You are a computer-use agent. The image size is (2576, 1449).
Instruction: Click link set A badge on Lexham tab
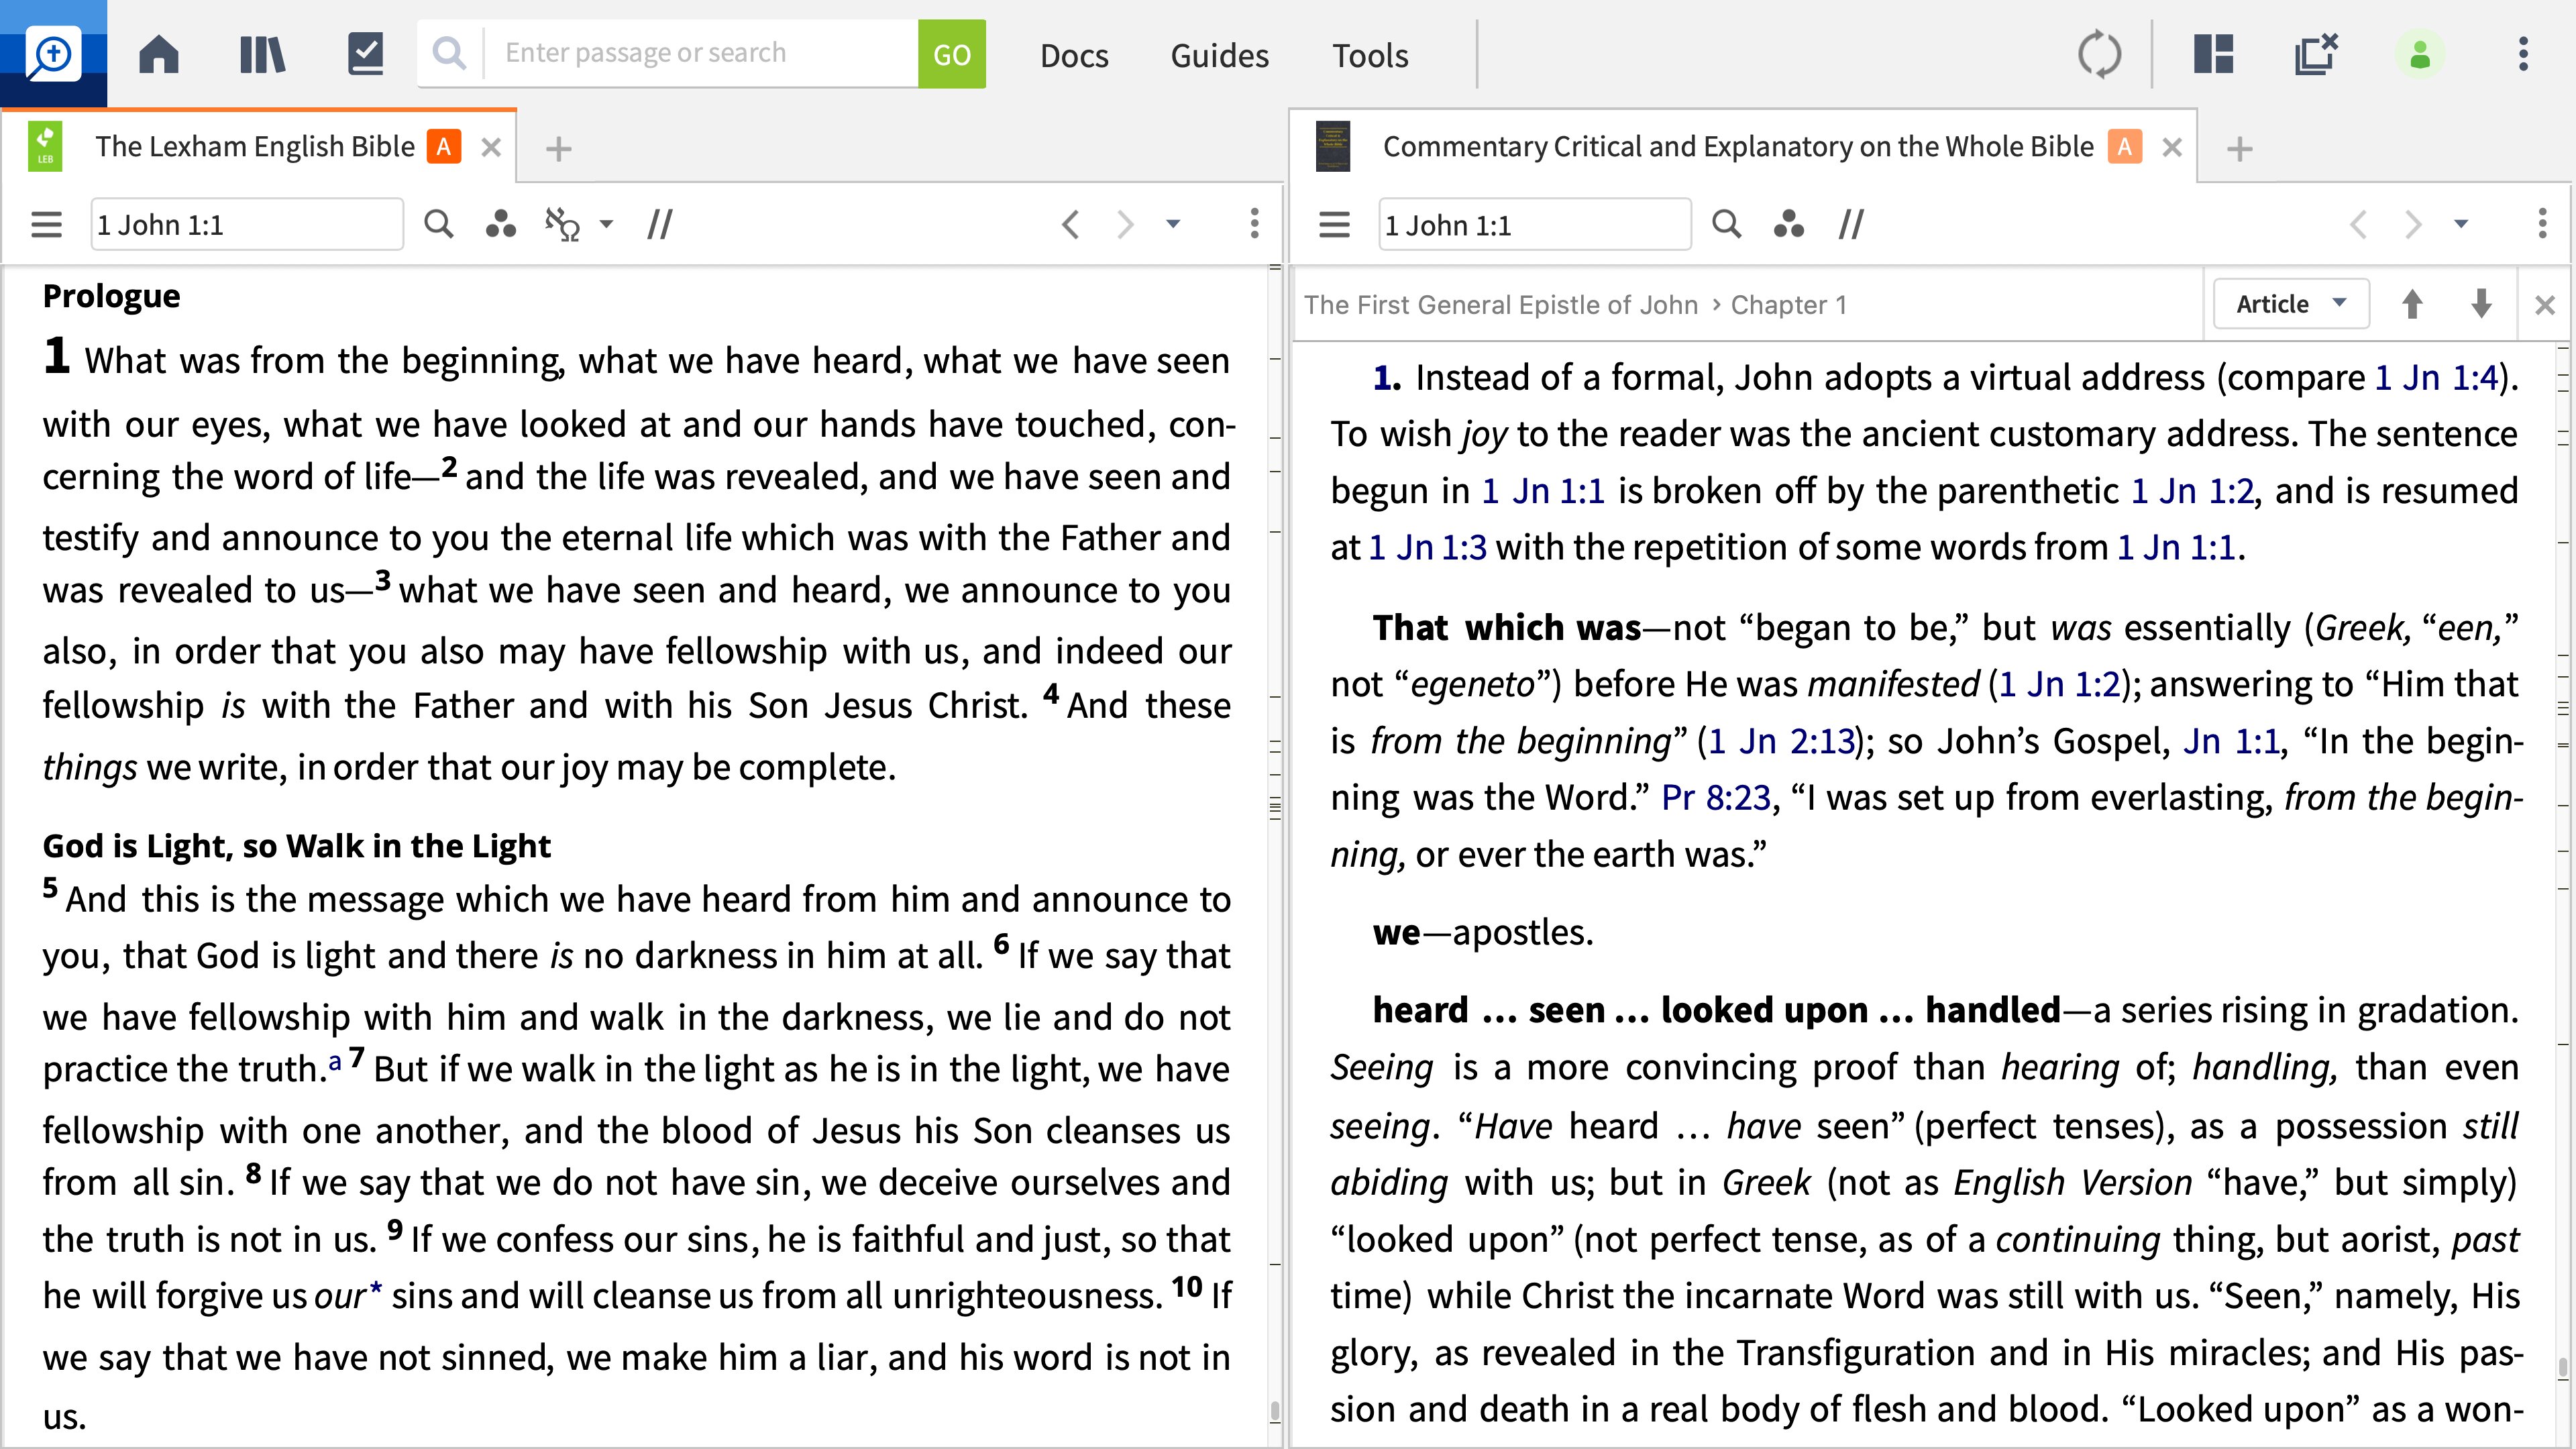(x=443, y=147)
